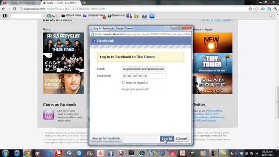Screen dimensions: 279x157
Task: Open the See All iTunes Charts link
Action: [x=217, y=20]
